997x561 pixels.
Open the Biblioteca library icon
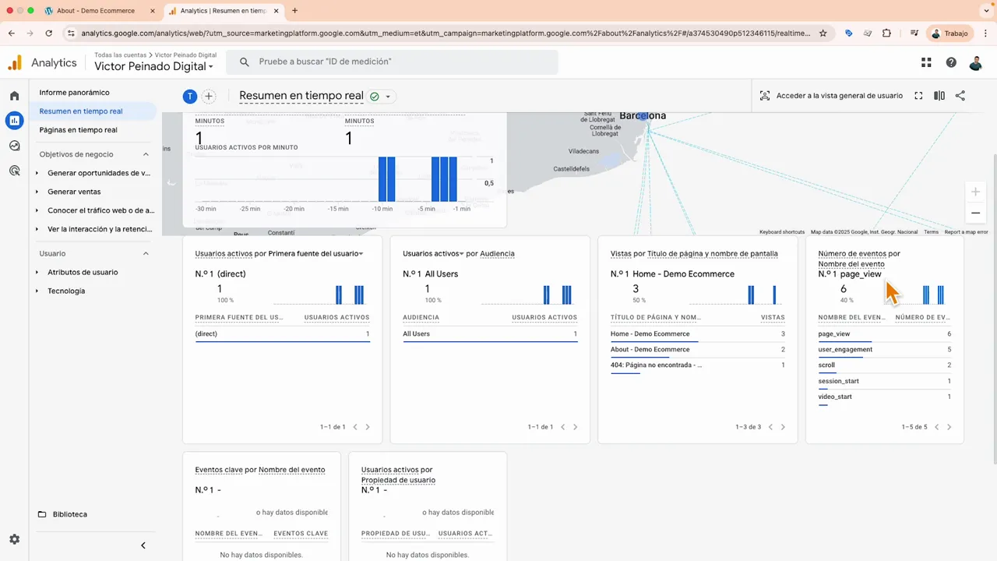click(42, 514)
